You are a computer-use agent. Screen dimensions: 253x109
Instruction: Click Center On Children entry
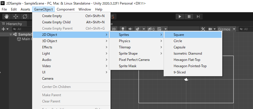click(x=71, y=87)
